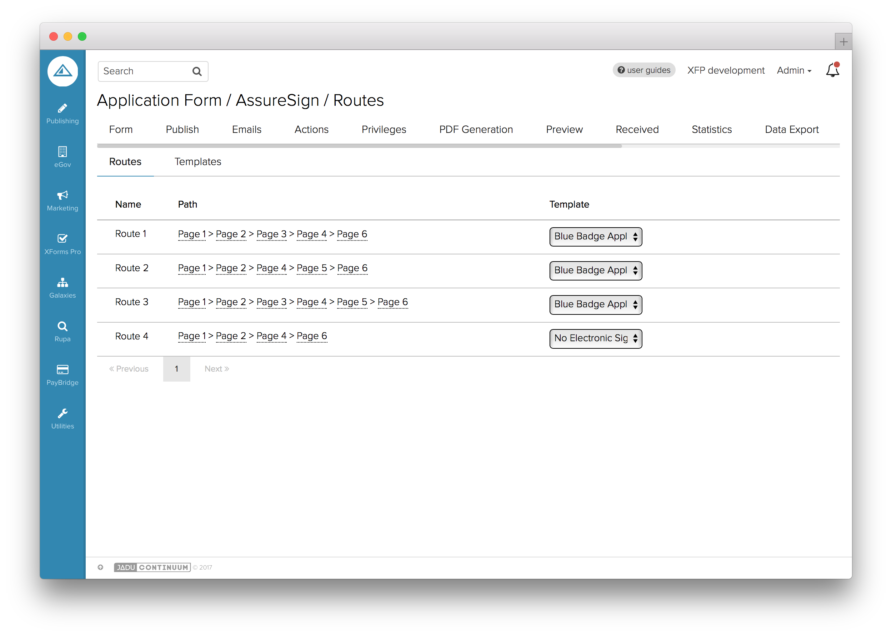Screen dimensions: 892x636
Task: Open Route 3 template dropdown
Action: pyautogui.click(x=595, y=305)
